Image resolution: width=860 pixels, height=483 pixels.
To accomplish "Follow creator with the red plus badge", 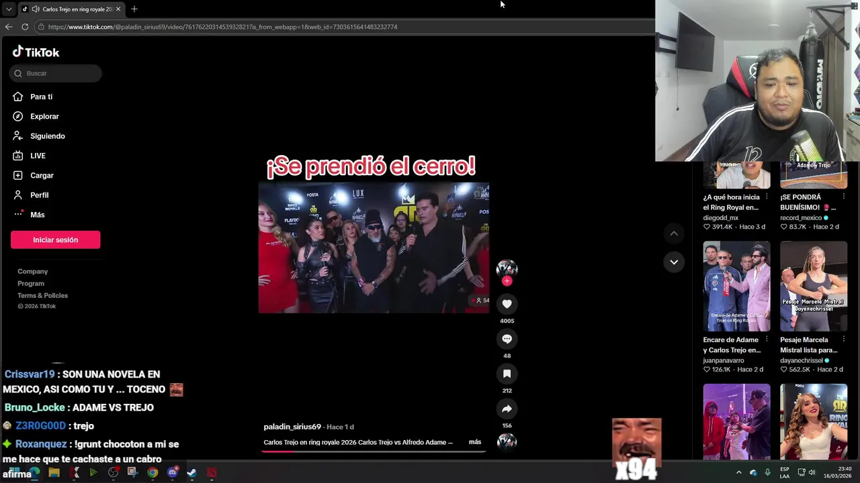I will 507,281.
